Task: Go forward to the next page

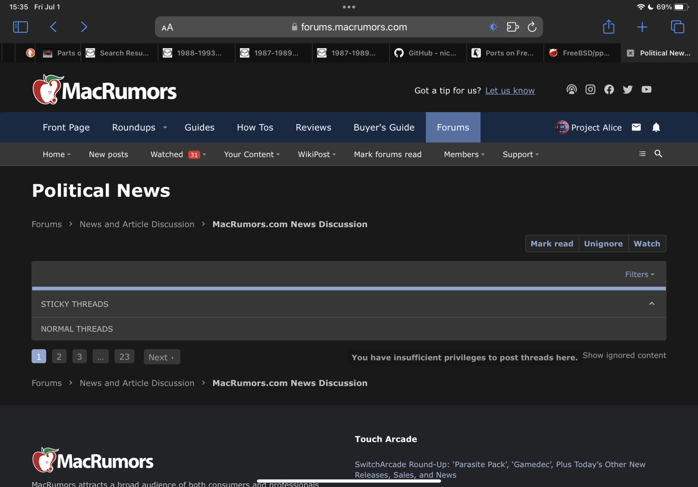Action: coord(84,27)
